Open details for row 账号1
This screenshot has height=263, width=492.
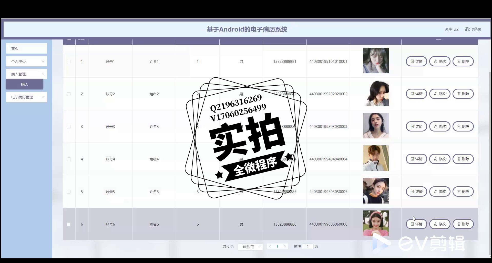pyautogui.click(x=416, y=61)
